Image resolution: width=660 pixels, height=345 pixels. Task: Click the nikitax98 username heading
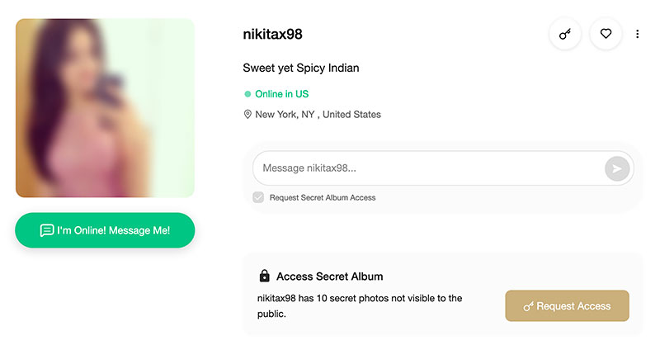272,34
